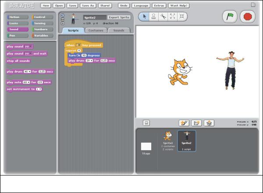The image size is (263, 193).
Task: Open the Control block category
Action: [x=43, y=17]
